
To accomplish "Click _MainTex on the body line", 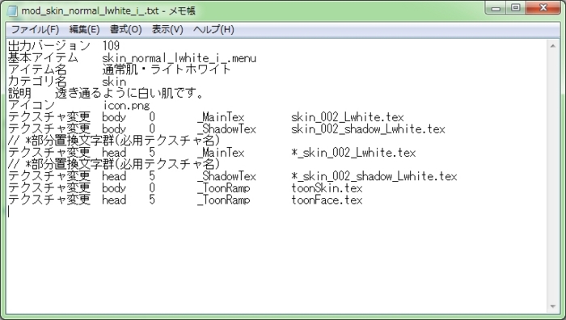I will click(221, 117).
